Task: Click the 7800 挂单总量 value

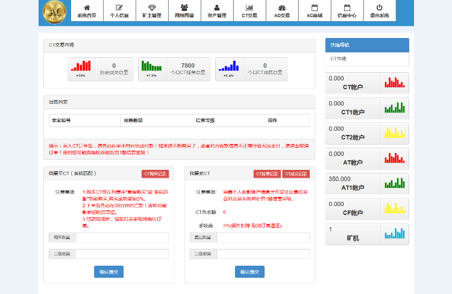Action: (x=188, y=66)
